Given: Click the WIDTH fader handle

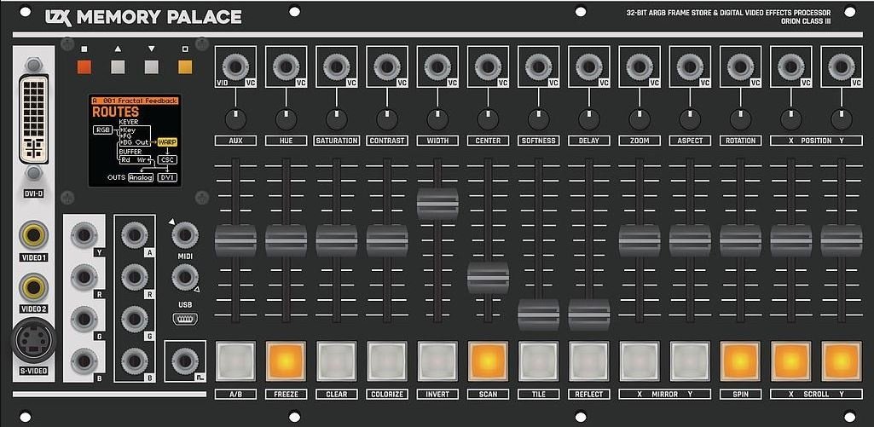Looking at the screenshot, I should (437, 205).
